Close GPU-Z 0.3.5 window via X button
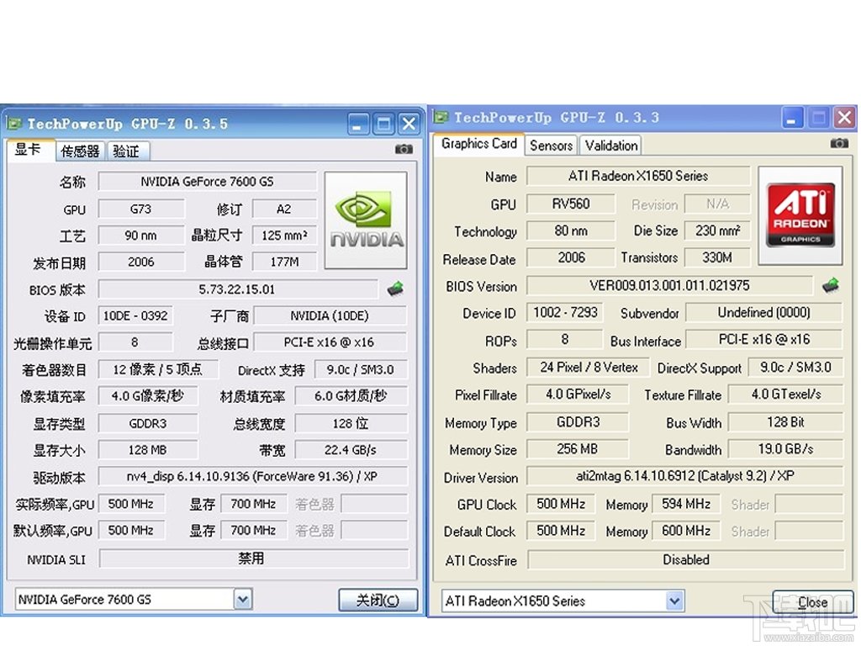Screen dimensions: 861x646 pyautogui.click(x=409, y=124)
